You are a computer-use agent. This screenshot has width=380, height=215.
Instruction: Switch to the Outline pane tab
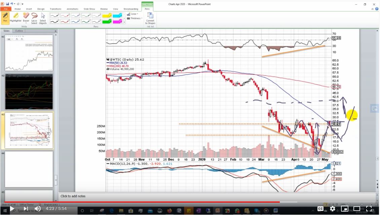tap(19, 31)
